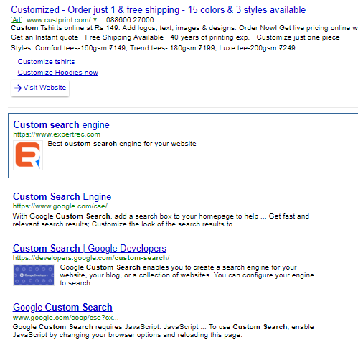Click 'Styles: Comfort tees-160gsm' price line
This screenshot has height=340, width=358.
tap(153, 48)
